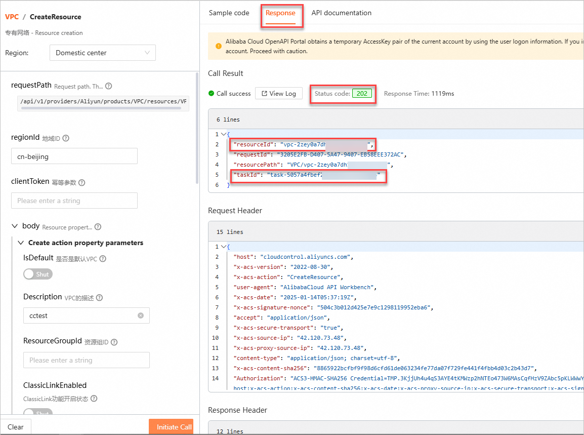Click help icon next to IsDefault
The image size is (584, 435).
pyautogui.click(x=103, y=259)
